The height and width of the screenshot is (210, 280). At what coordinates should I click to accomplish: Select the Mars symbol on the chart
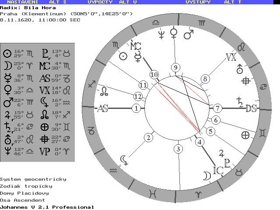(188, 35)
